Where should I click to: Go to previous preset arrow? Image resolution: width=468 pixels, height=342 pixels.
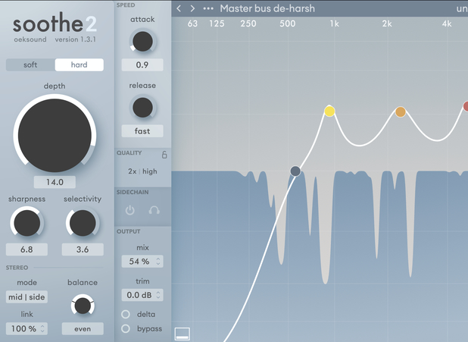(x=179, y=8)
